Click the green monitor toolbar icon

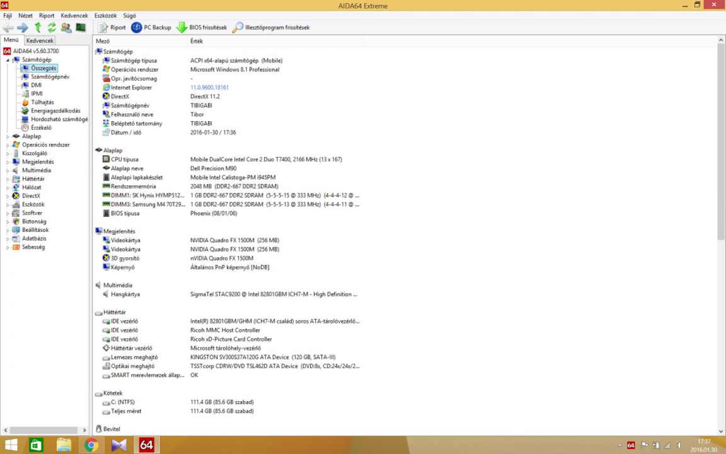click(x=81, y=27)
